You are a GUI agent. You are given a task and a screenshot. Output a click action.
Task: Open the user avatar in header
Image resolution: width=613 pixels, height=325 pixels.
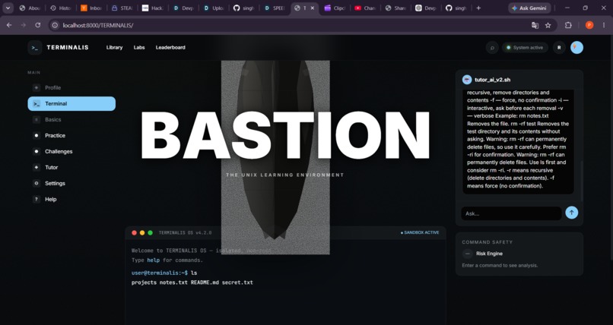[x=576, y=48]
